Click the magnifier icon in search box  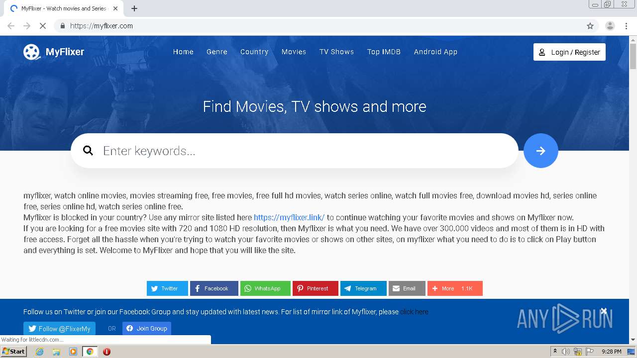(x=88, y=151)
